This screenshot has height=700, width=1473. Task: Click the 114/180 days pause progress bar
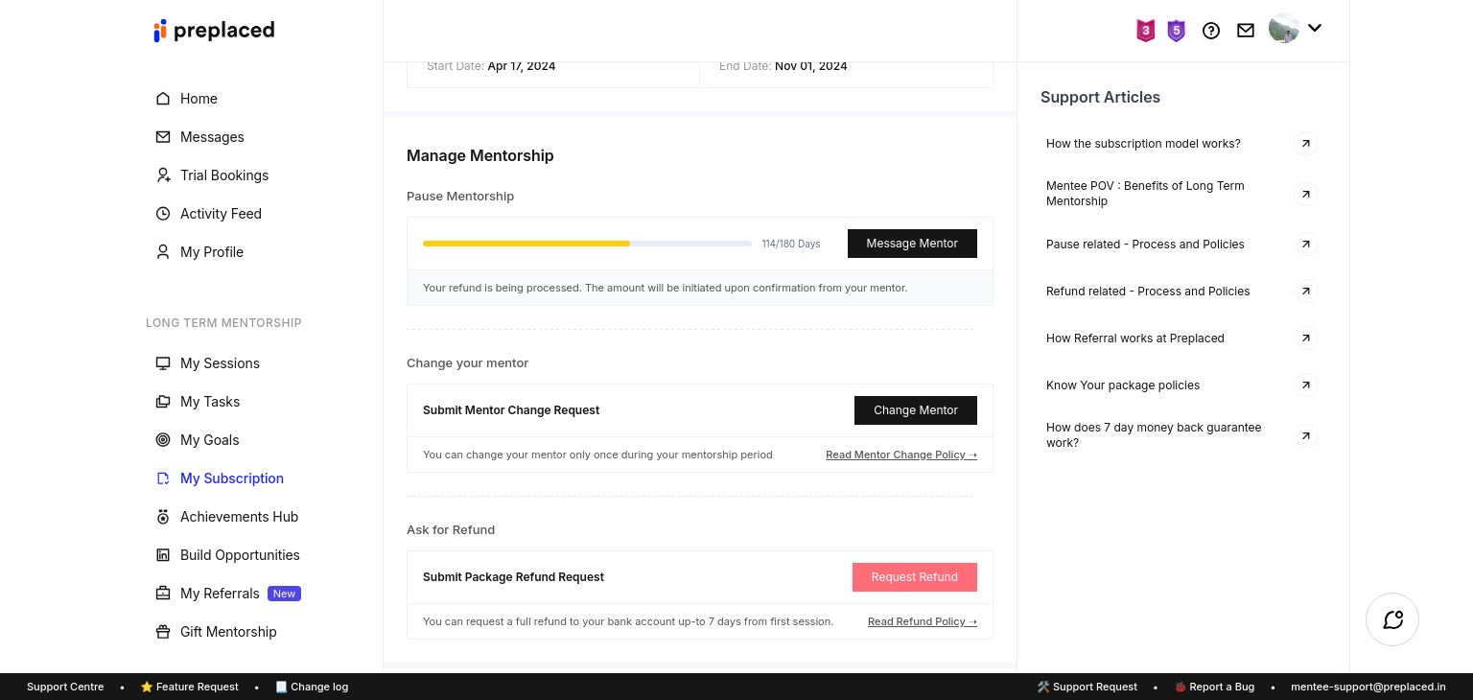[587, 244]
